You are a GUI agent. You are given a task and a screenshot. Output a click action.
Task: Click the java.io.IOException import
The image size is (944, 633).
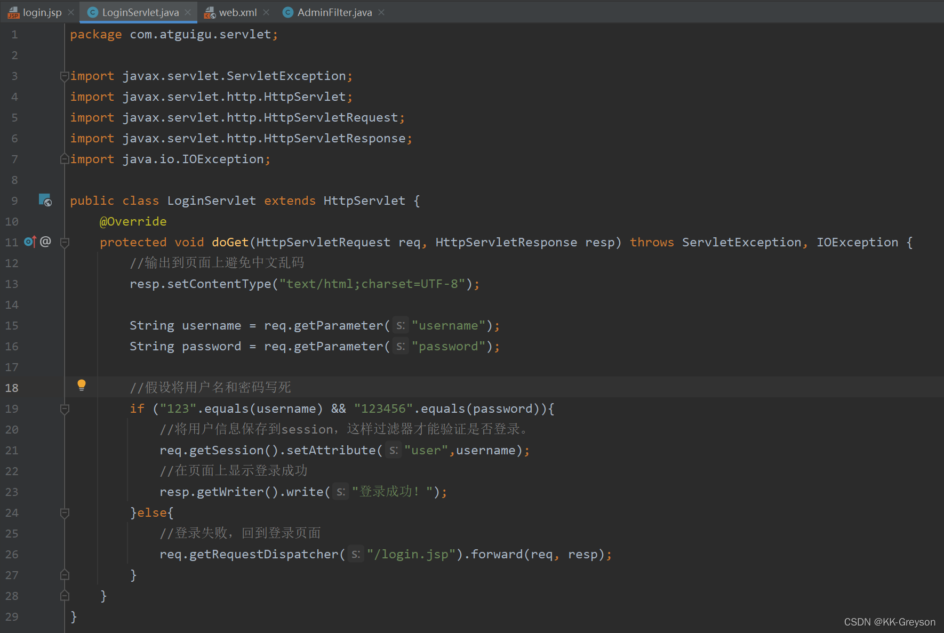[x=193, y=159]
